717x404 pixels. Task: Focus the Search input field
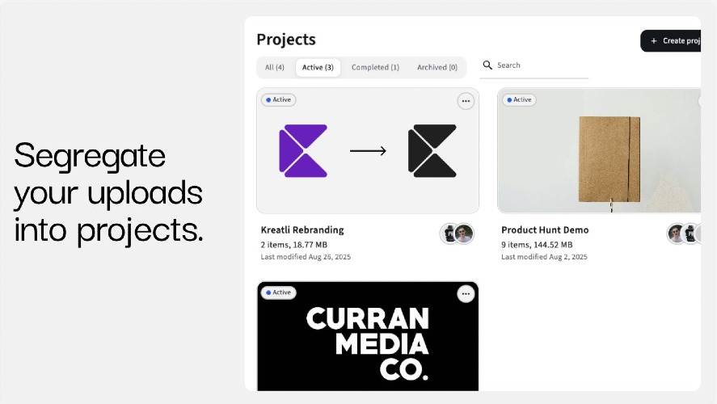pos(534,65)
